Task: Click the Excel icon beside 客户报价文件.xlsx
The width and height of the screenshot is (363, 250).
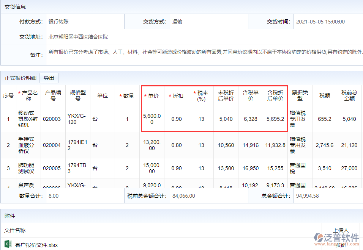Action: 8,245
